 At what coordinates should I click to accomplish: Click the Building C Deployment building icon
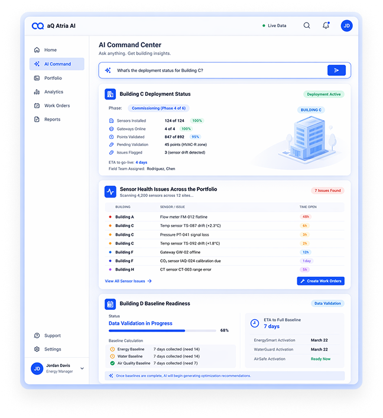[x=110, y=94]
